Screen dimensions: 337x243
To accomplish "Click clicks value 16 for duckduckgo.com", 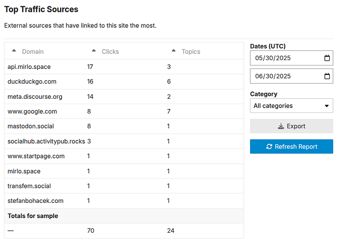I will [90, 82].
